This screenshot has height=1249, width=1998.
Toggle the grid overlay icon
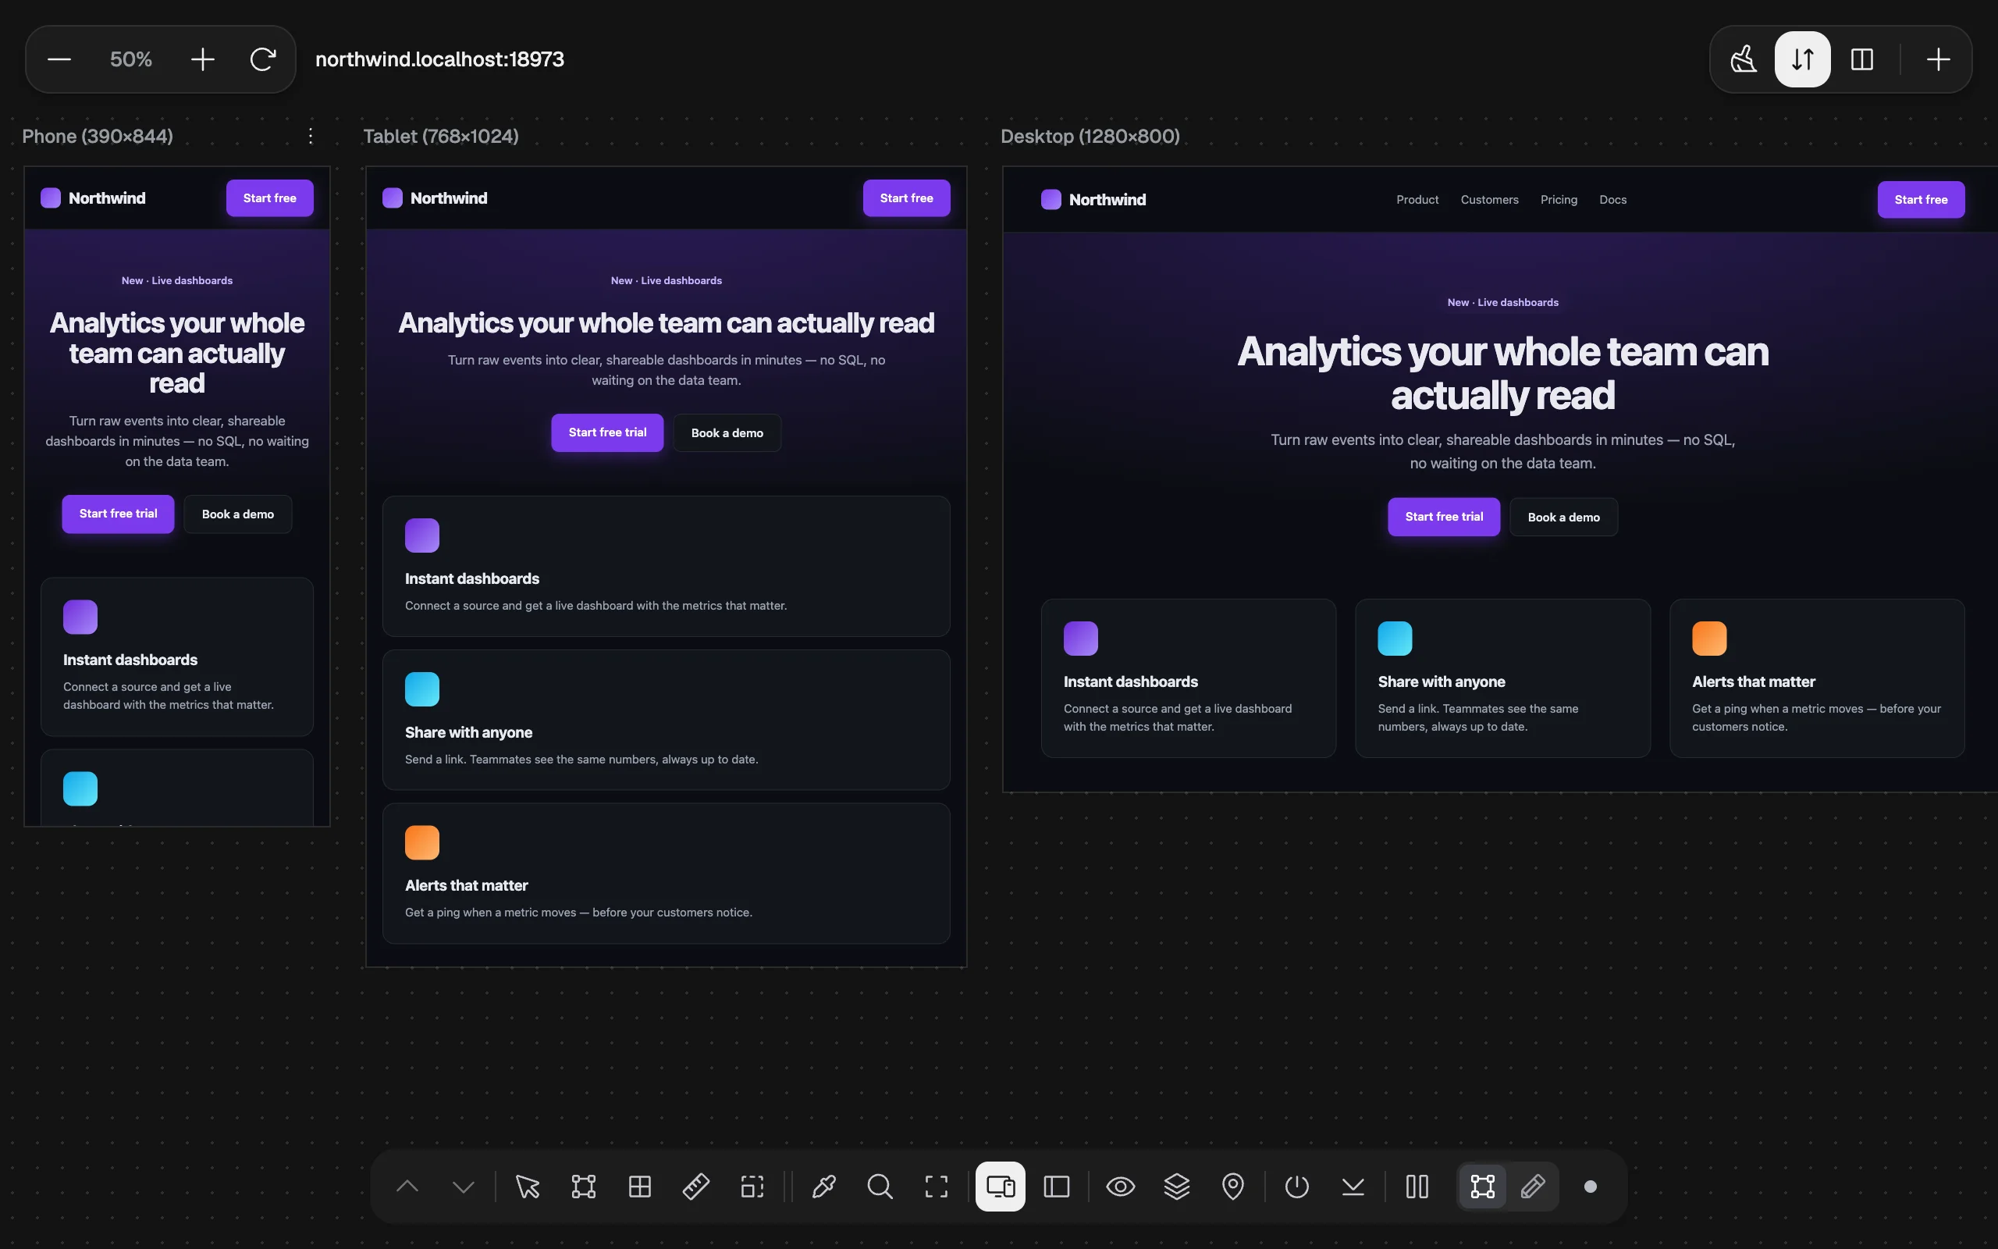point(640,1187)
